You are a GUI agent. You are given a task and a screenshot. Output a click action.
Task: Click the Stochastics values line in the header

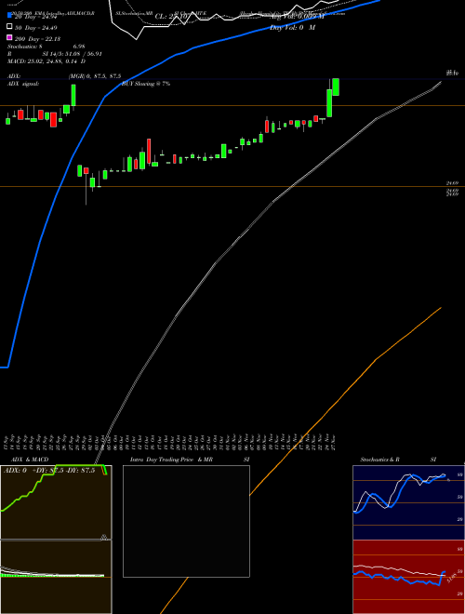tap(46, 47)
